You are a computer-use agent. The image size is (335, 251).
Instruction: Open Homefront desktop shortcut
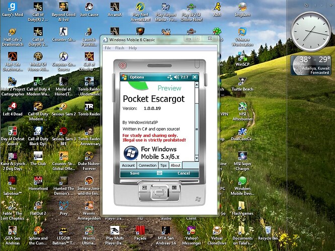click(x=38, y=184)
